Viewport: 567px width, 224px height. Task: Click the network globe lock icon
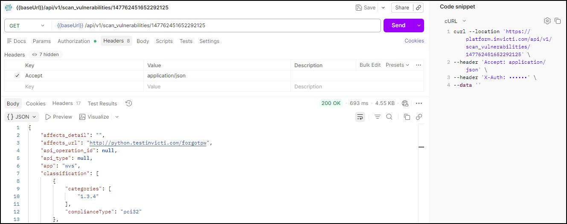(405, 103)
